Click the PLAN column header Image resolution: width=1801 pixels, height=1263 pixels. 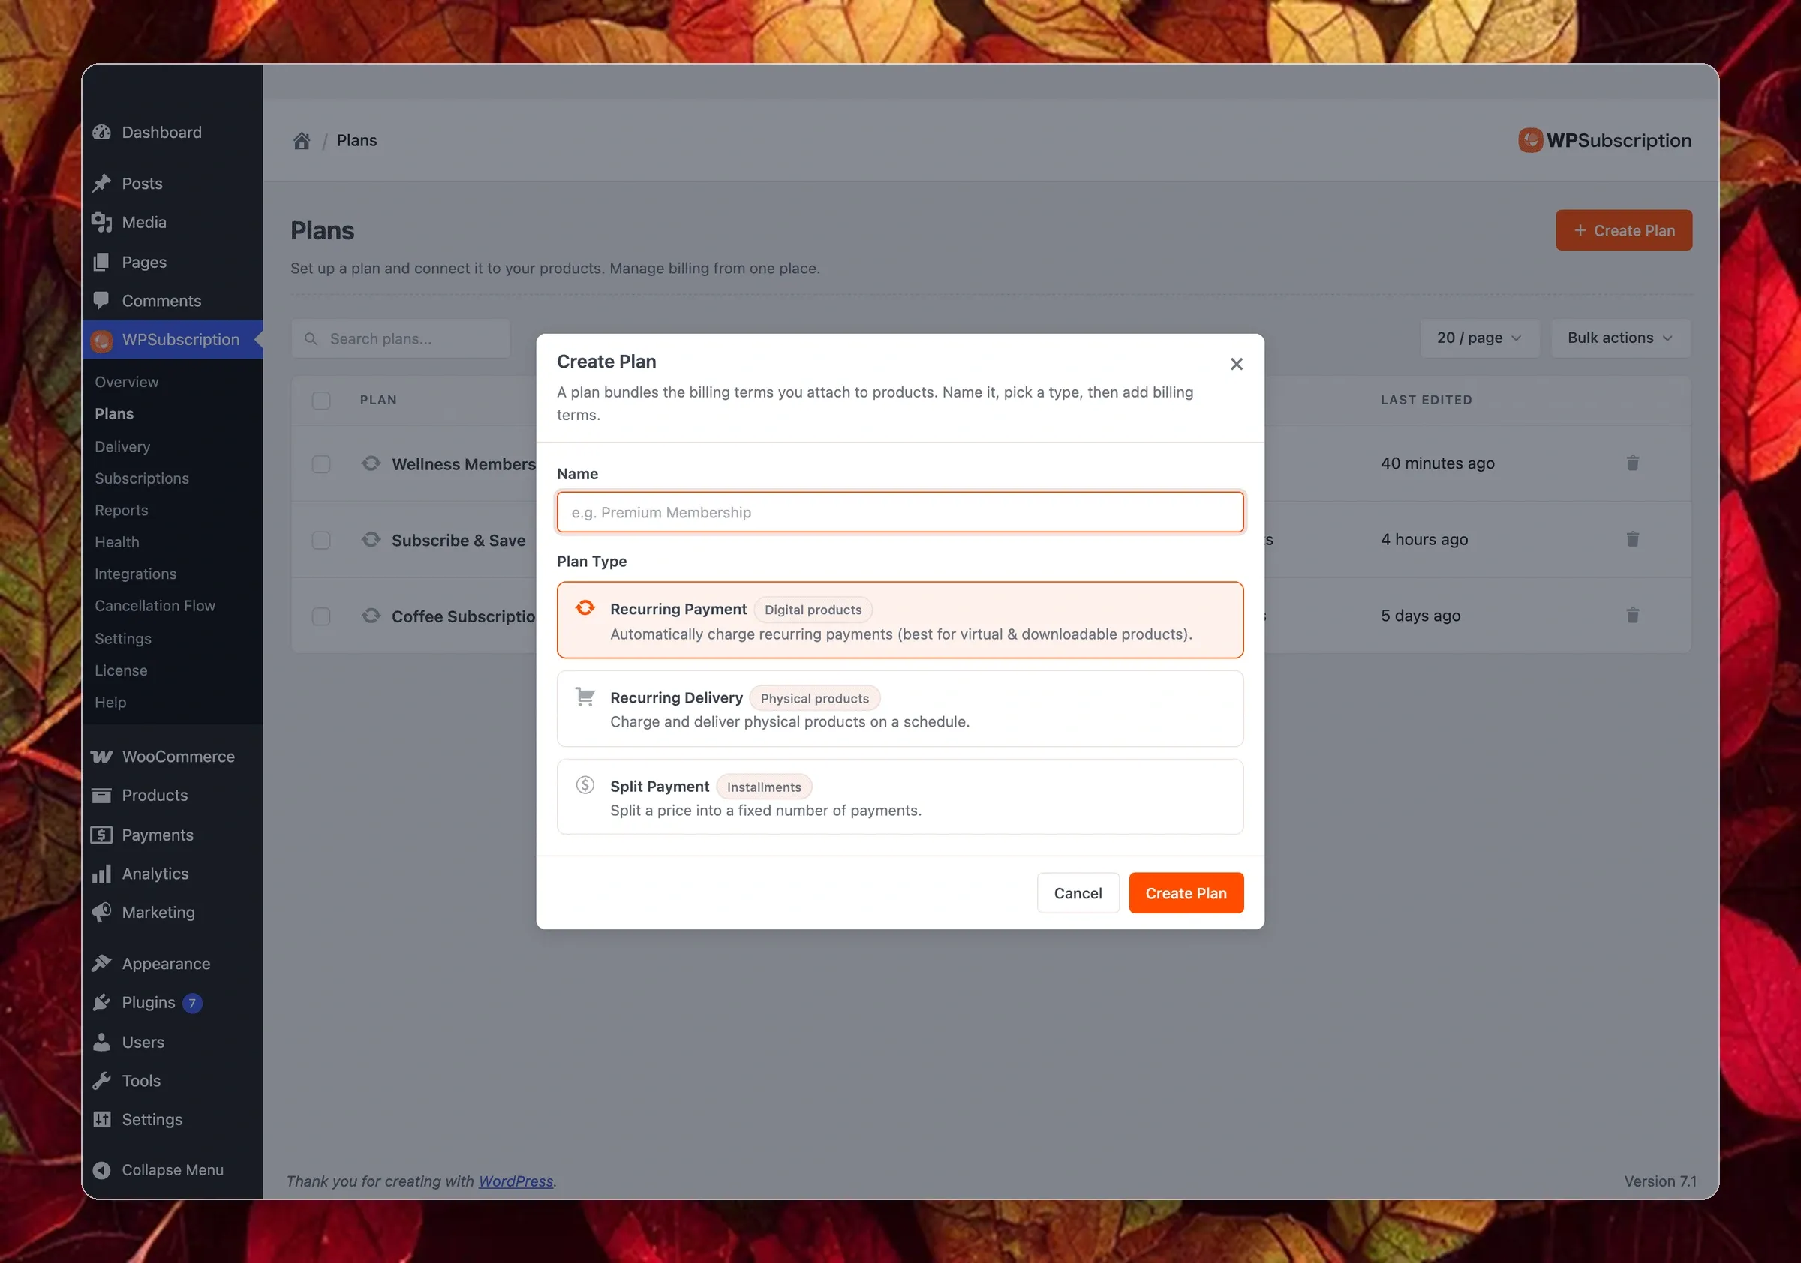point(378,400)
